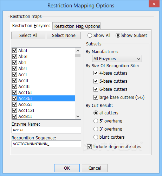Select the AccII enzyme row text
Image resolution: width=162 pixels, height=176 pixels.
point(23,81)
